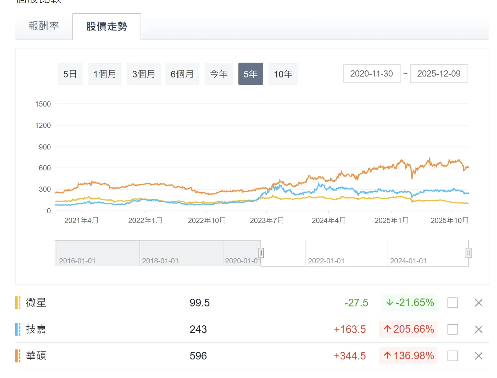
Task: Show 5日 price range
Action: click(70, 74)
